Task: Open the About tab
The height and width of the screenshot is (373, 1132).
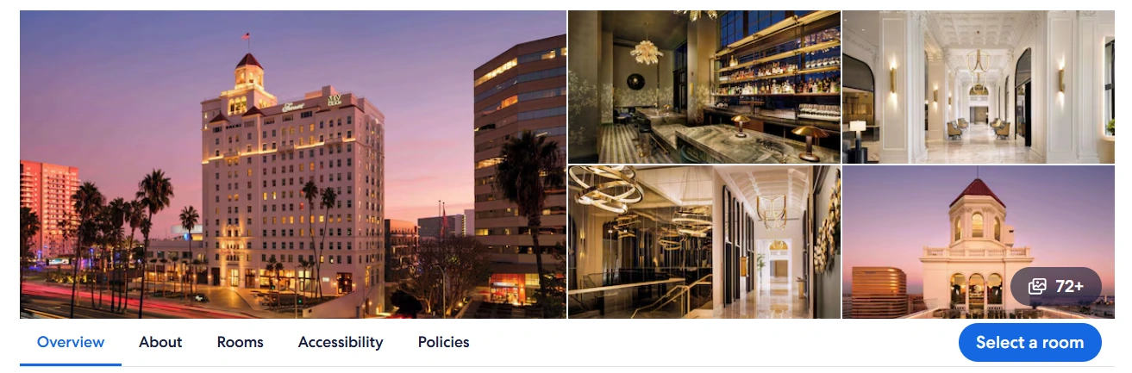Action: pyautogui.click(x=160, y=342)
